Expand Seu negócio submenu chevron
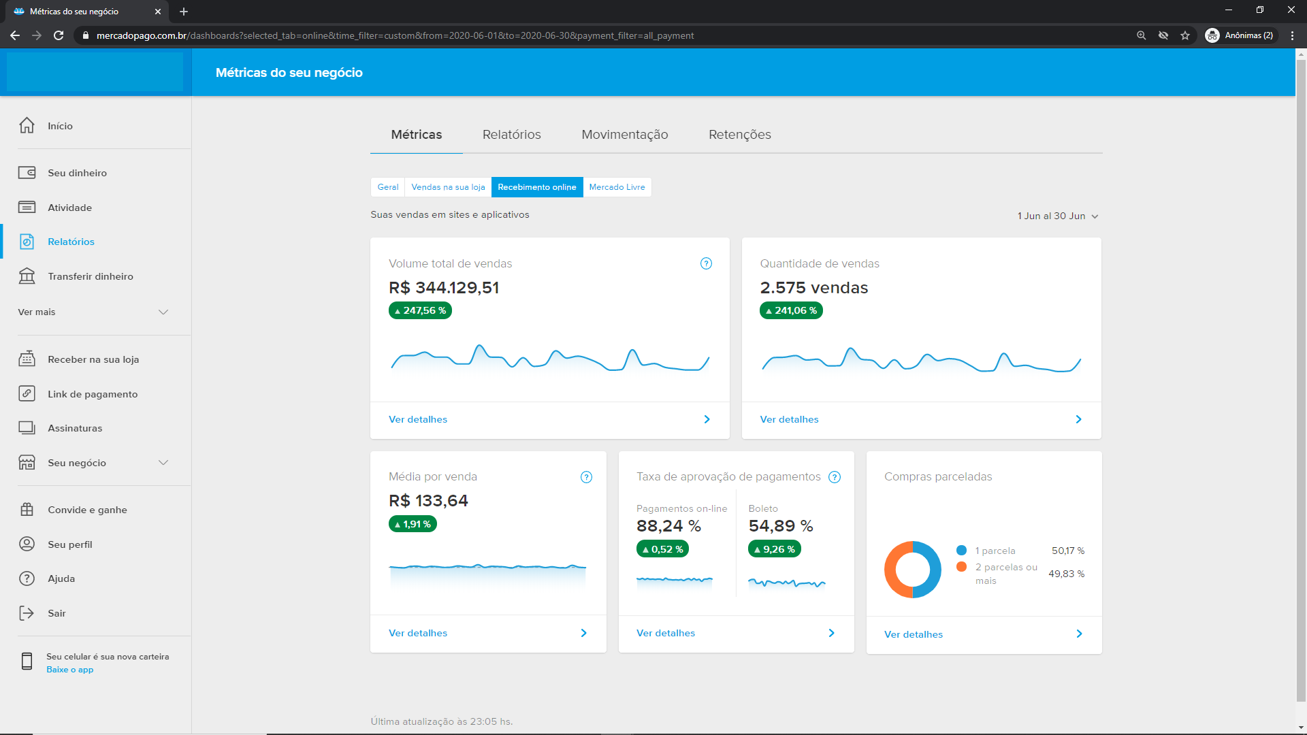 point(163,463)
